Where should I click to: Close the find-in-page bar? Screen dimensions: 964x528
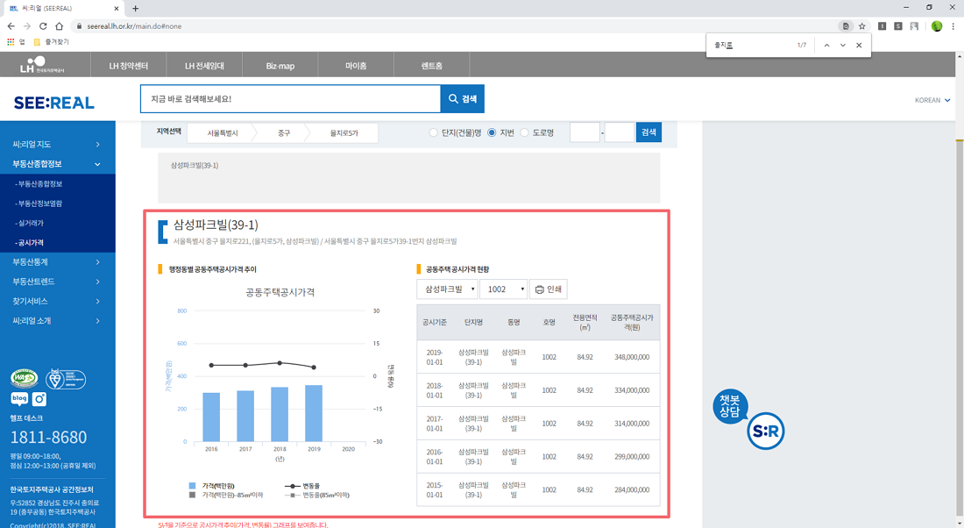[859, 45]
